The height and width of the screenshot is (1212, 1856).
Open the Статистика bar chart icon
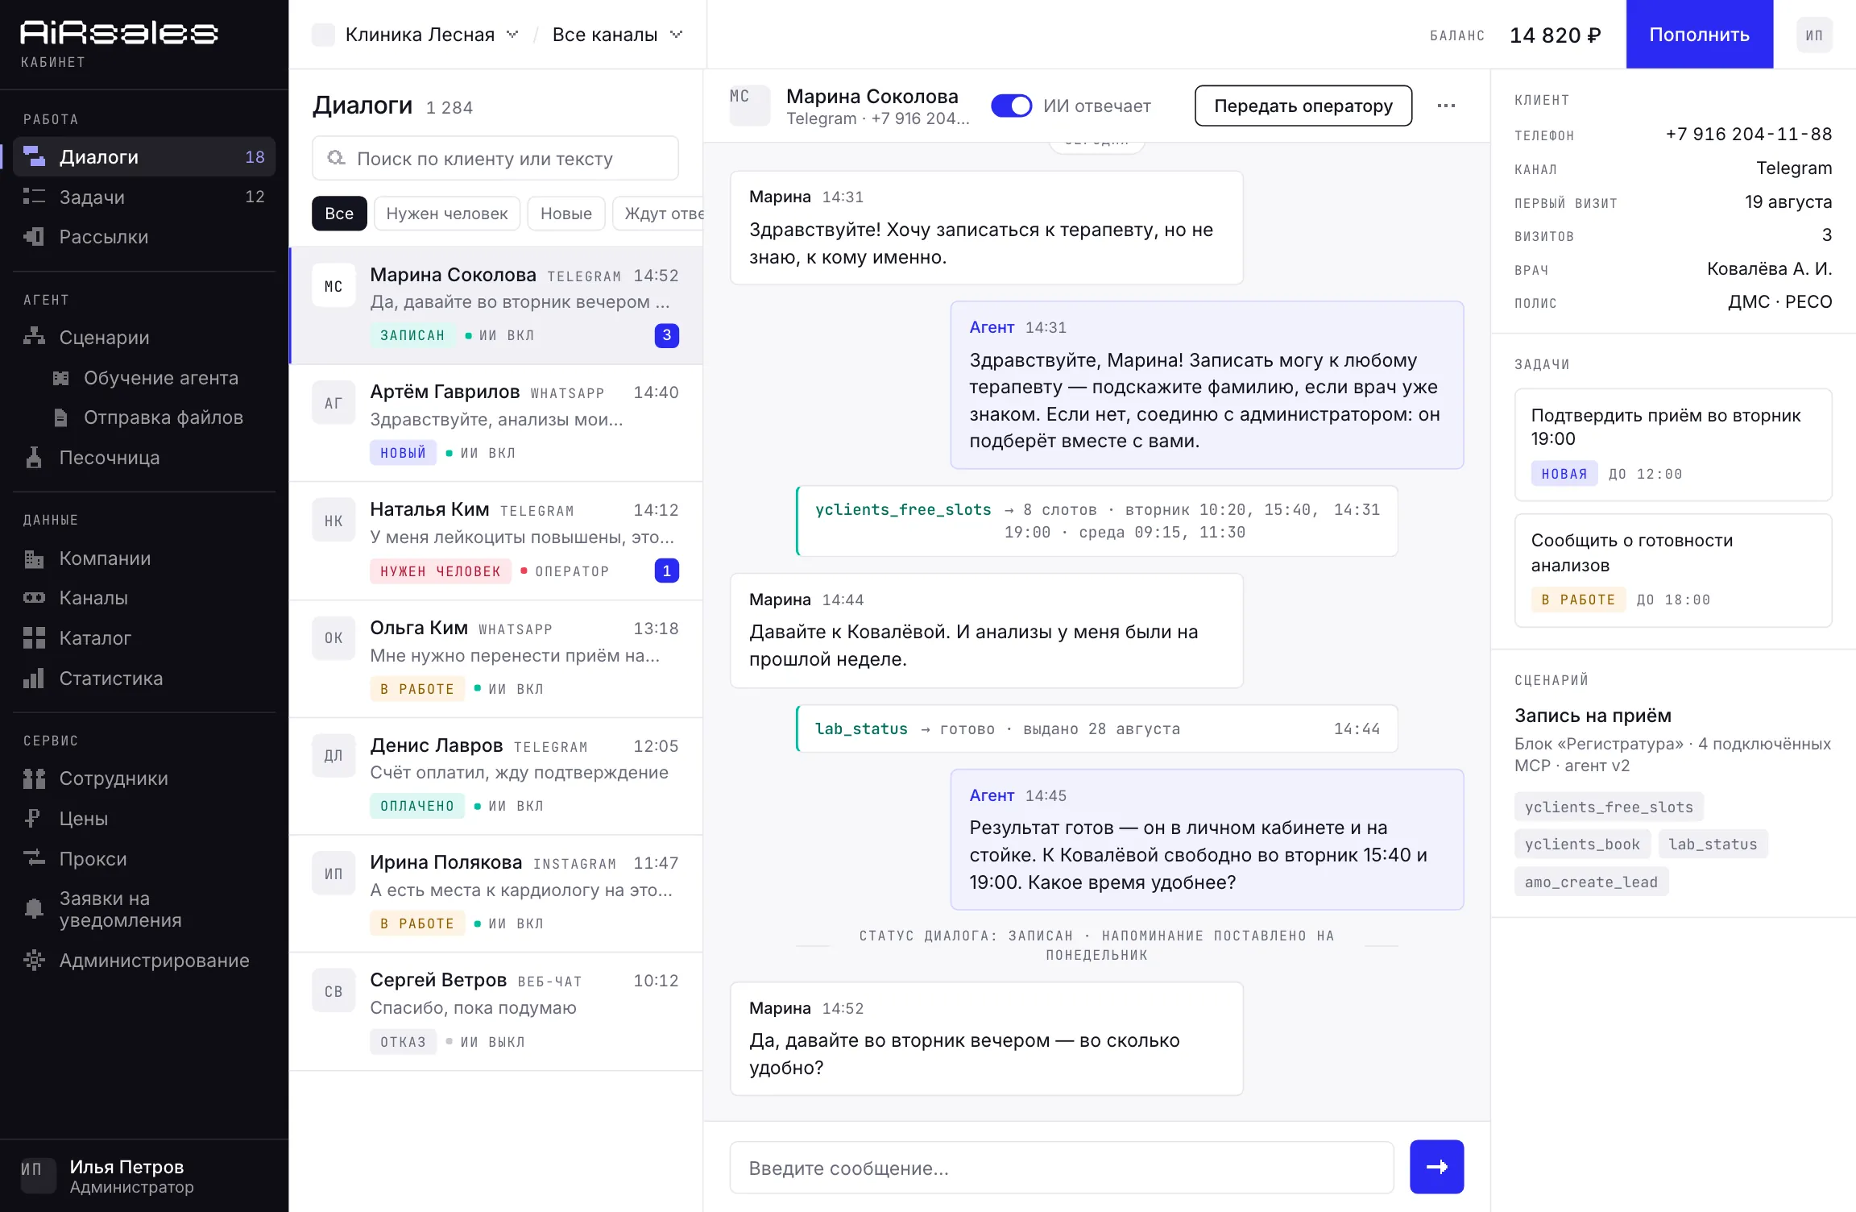click(x=34, y=679)
